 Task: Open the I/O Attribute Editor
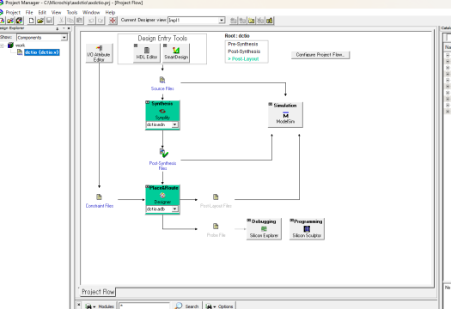point(99,53)
